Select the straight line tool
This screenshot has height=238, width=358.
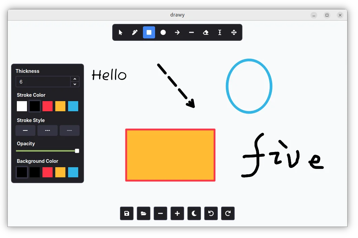pos(191,32)
